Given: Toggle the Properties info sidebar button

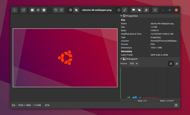Looking at the screenshot, I should click(119, 10).
